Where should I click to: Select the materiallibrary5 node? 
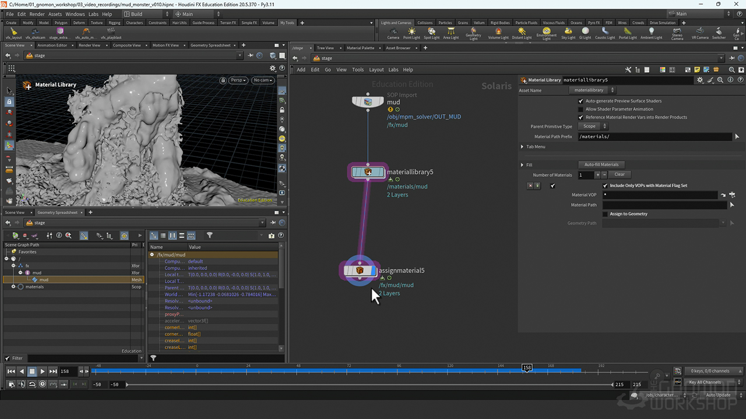pos(368,172)
